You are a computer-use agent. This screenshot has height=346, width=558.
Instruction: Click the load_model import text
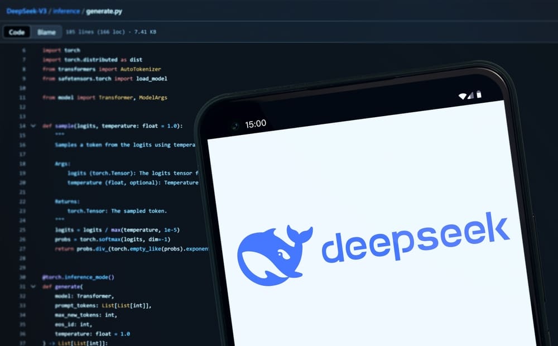pos(152,78)
